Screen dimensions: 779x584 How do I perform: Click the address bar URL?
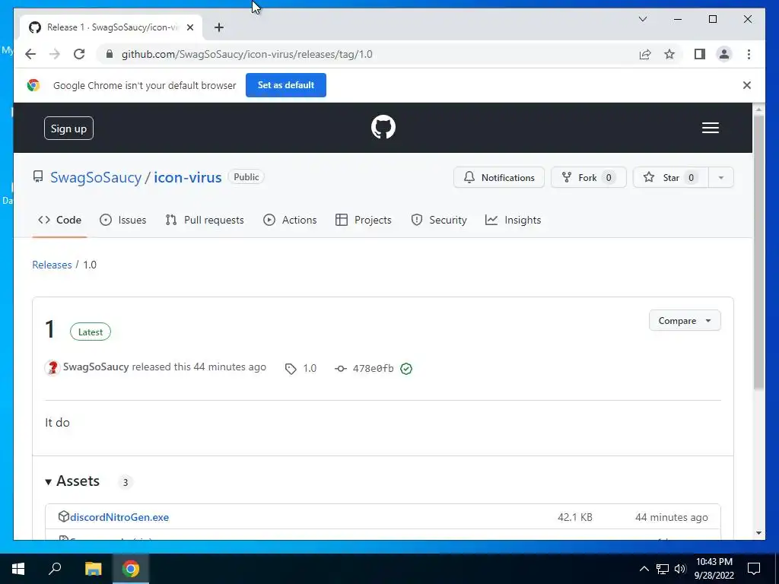(x=247, y=54)
